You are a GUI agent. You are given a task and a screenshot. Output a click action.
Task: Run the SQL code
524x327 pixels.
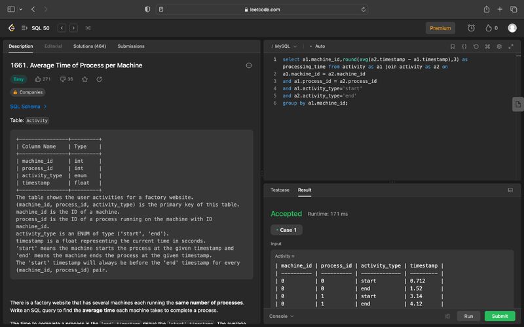(468, 316)
